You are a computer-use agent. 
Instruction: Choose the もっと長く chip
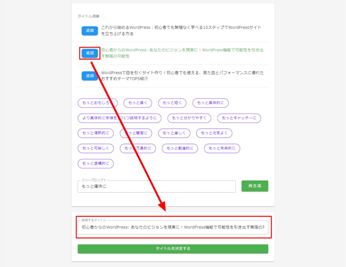click(x=138, y=103)
